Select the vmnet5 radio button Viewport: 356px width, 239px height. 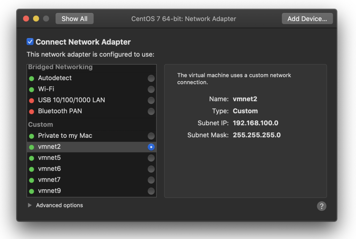(151, 158)
